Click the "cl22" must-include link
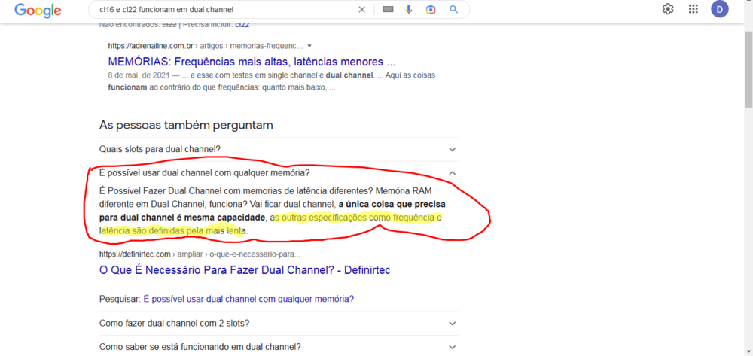The image size is (753, 356). (x=242, y=24)
